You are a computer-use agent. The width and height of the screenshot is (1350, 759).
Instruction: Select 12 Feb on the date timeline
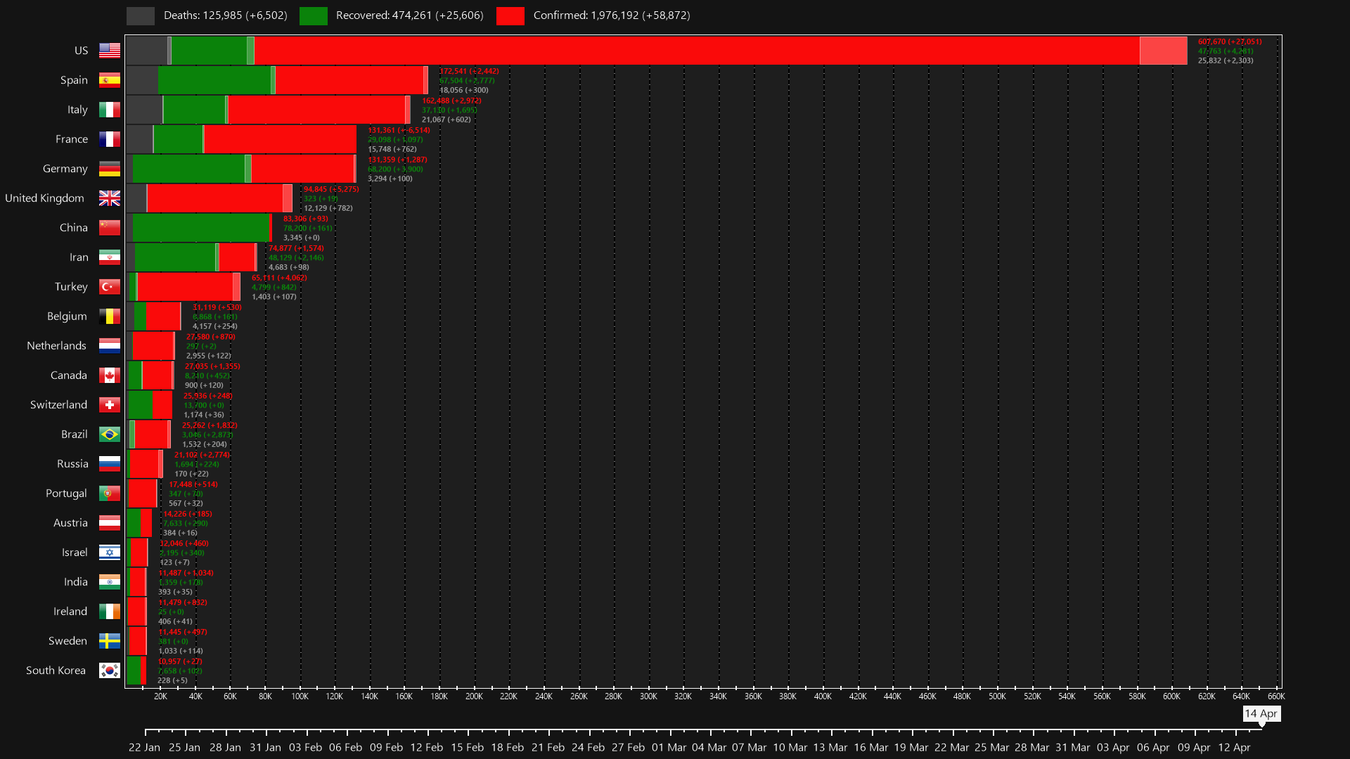(426, 747)
